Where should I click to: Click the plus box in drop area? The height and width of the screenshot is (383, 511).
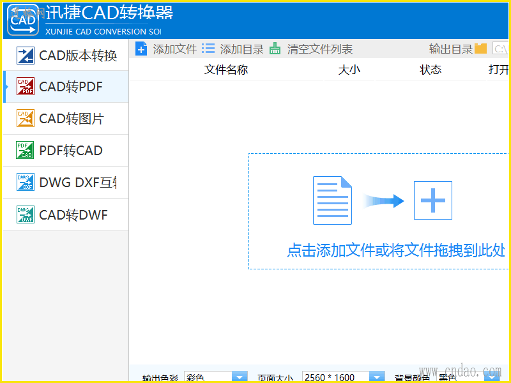pyautogui.click(x=433, y=200)
